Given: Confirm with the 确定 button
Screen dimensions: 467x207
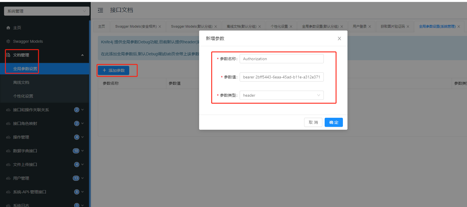Looking at the screenshot, I should [x=334, y=122].
